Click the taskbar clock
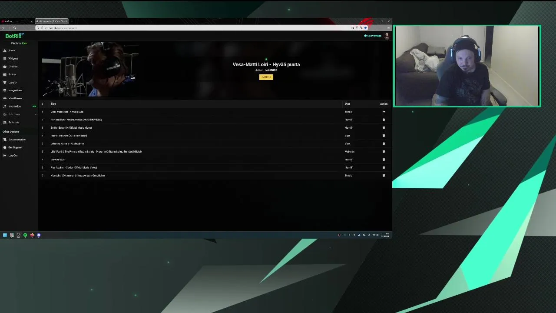Image resolution: width=556 pixels, height=313 pixels. (386, 235)
